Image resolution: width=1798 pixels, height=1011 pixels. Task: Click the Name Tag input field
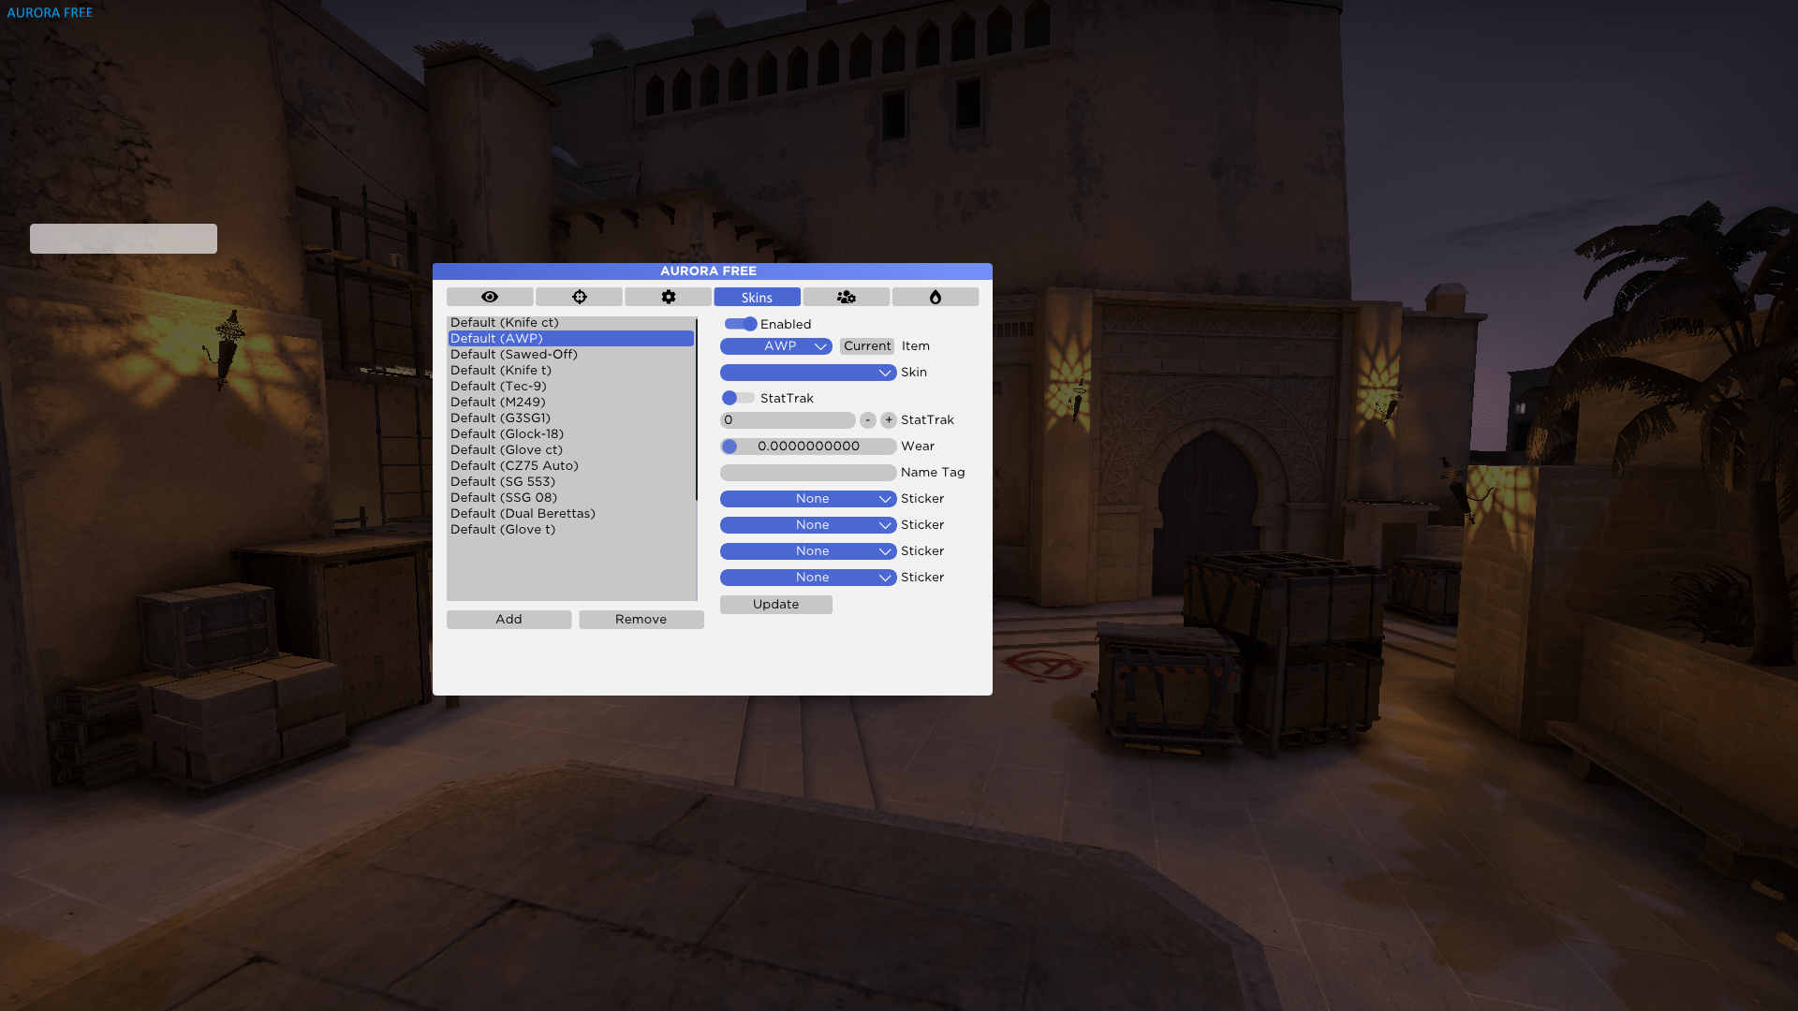coord(808,473)
